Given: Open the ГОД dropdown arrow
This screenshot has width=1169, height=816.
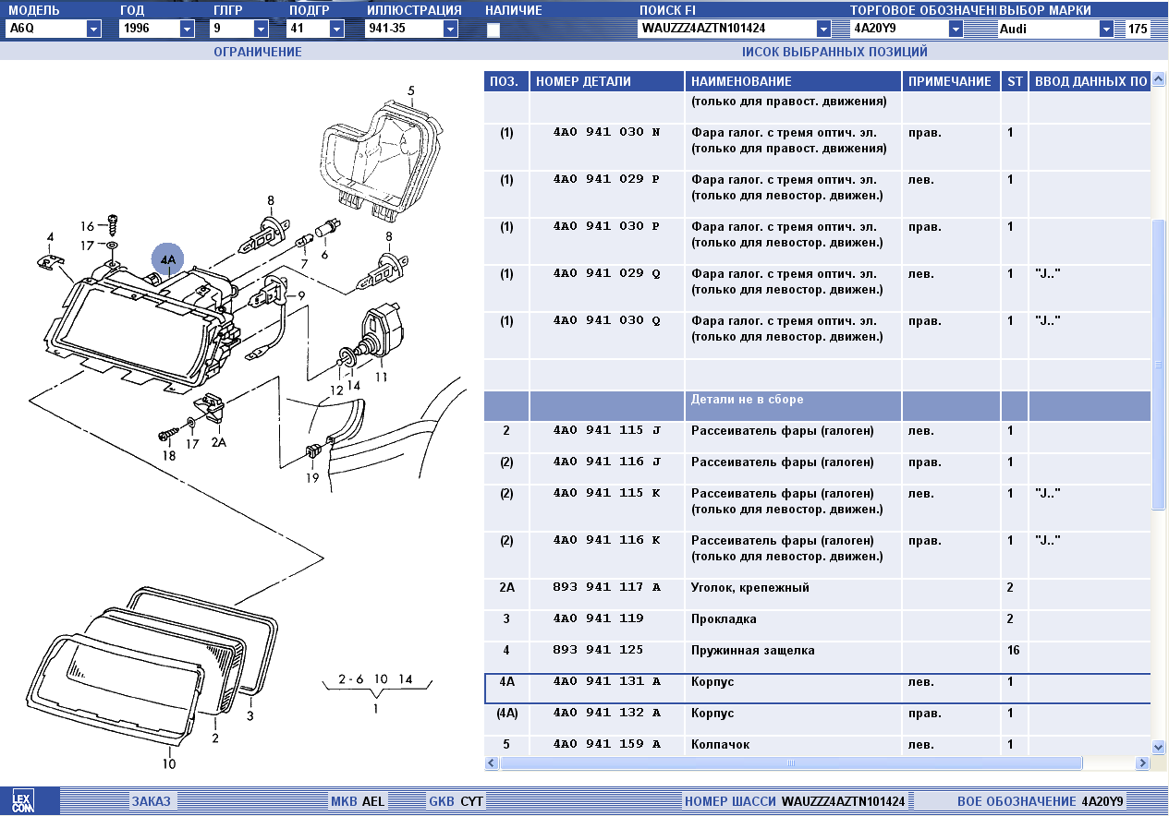Looking at the screenshot, I should [188, 29].
